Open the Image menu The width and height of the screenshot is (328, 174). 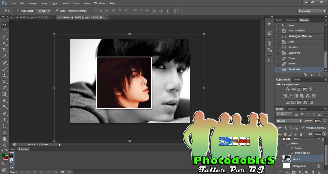[32, 3]
